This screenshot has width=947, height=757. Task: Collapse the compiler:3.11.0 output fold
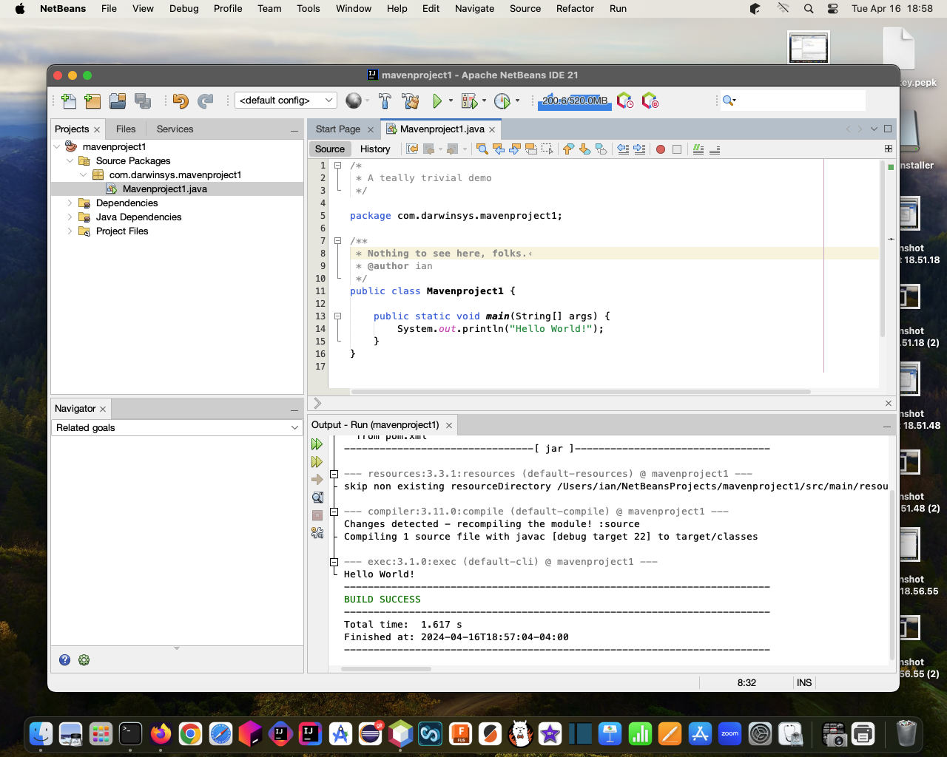(334, 512)
